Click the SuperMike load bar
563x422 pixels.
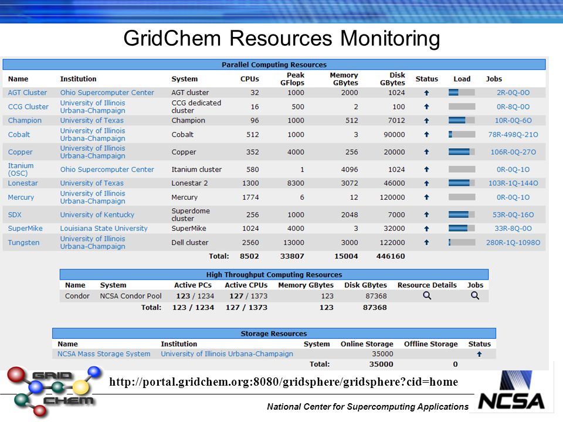[462, 228]
